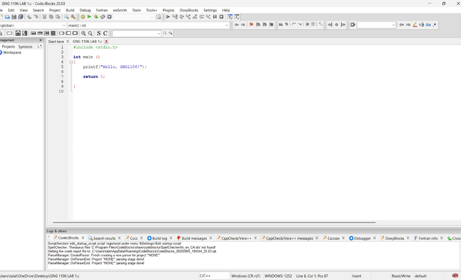This screenshot has width=461, height=280.
Task: Click the return 0; line in code
Action: (94, 76)
